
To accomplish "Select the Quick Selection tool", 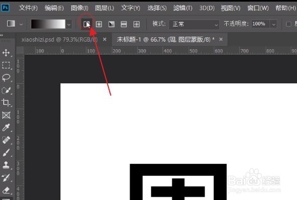I will tap(6, 90).
